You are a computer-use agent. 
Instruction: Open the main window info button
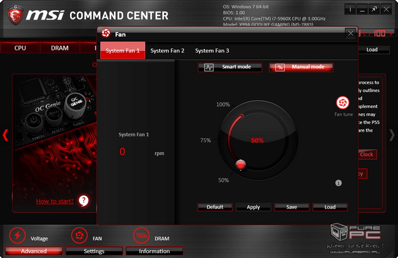pos(350,9)
